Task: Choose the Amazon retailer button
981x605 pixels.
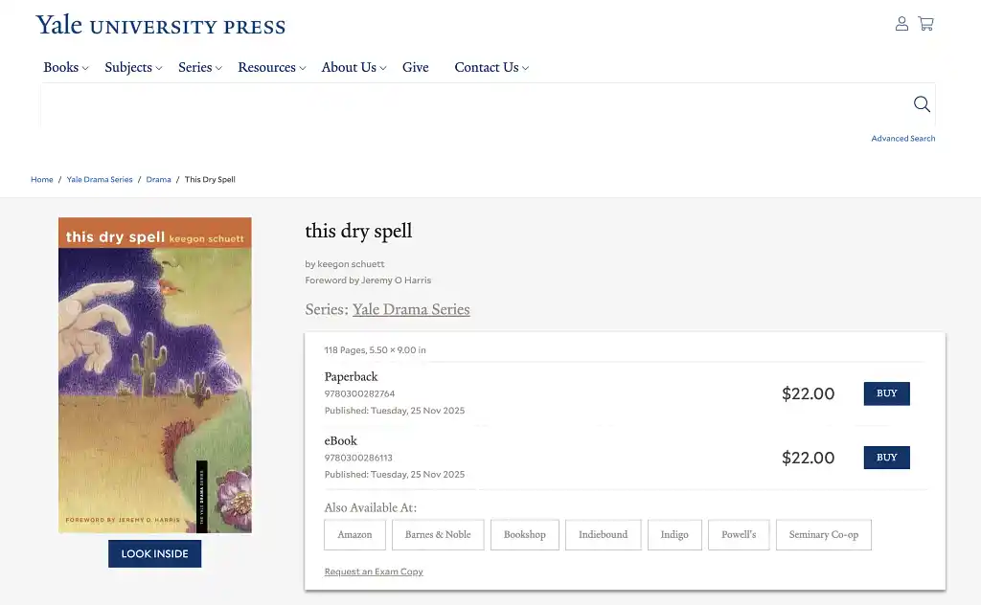Action: (354, 534)
